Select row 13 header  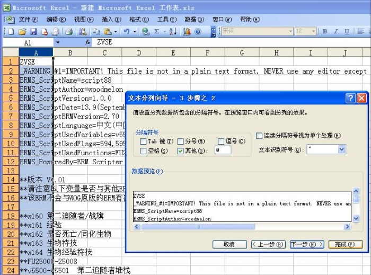point(11,171)
